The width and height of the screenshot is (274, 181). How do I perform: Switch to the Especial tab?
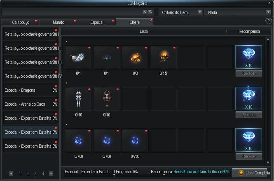[97, 22]
